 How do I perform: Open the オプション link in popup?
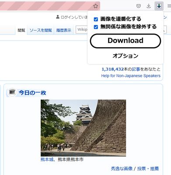click(126, 56)
